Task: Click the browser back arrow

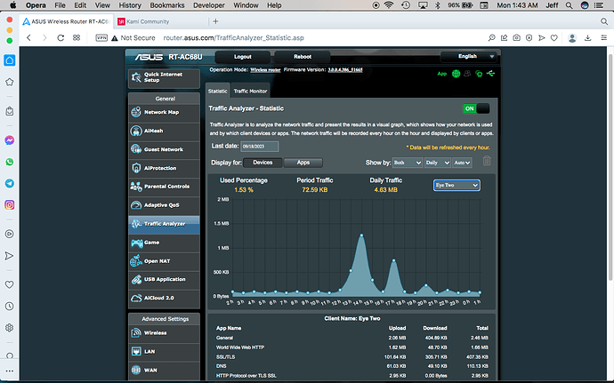Action: pos(28,38)
